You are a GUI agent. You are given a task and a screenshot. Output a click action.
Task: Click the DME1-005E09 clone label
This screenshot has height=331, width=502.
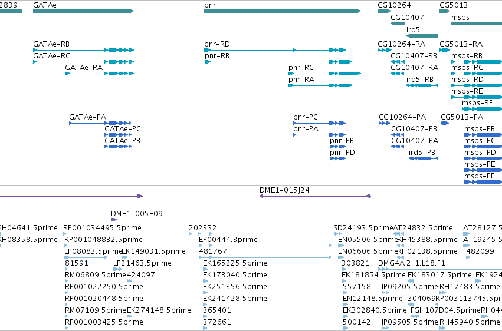coord(137,214)
